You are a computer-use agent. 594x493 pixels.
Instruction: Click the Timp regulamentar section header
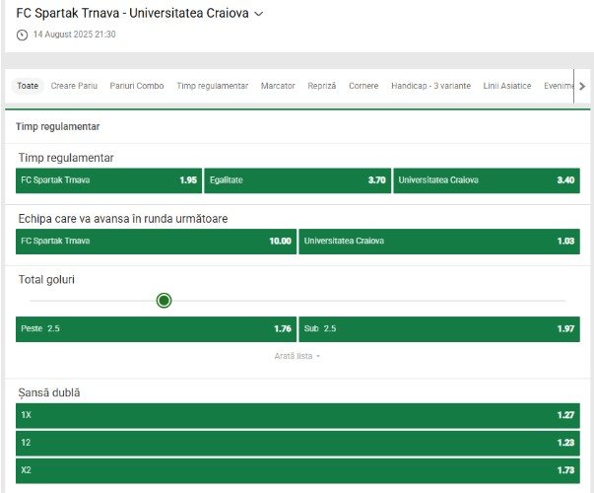click(57, 126)
